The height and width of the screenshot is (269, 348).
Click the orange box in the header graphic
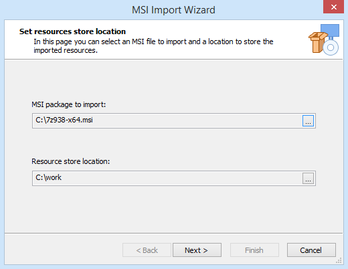pos(317,42)
